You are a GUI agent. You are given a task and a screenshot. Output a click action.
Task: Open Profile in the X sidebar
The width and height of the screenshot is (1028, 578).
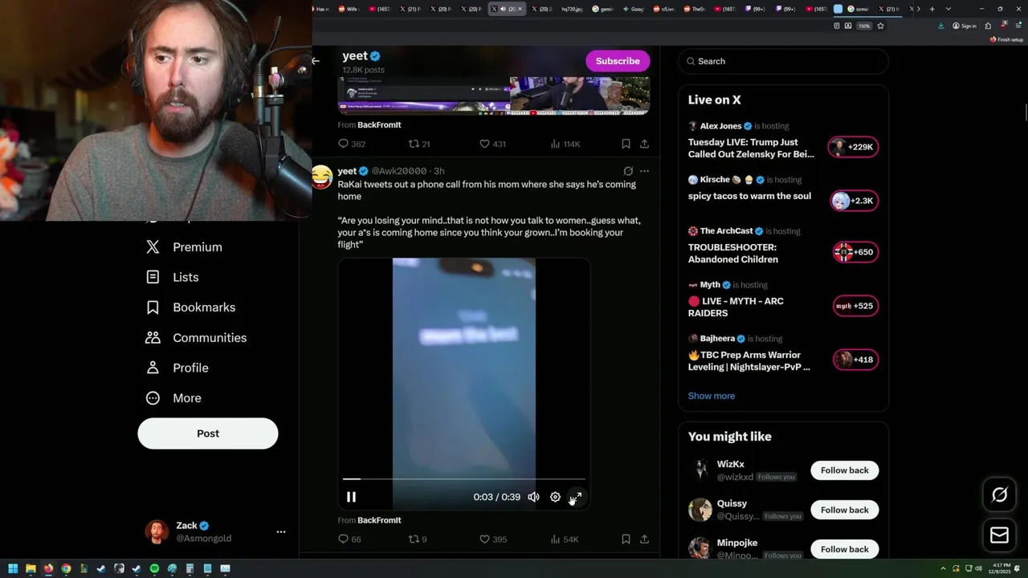pyautogui.click(x=177, y=368)
